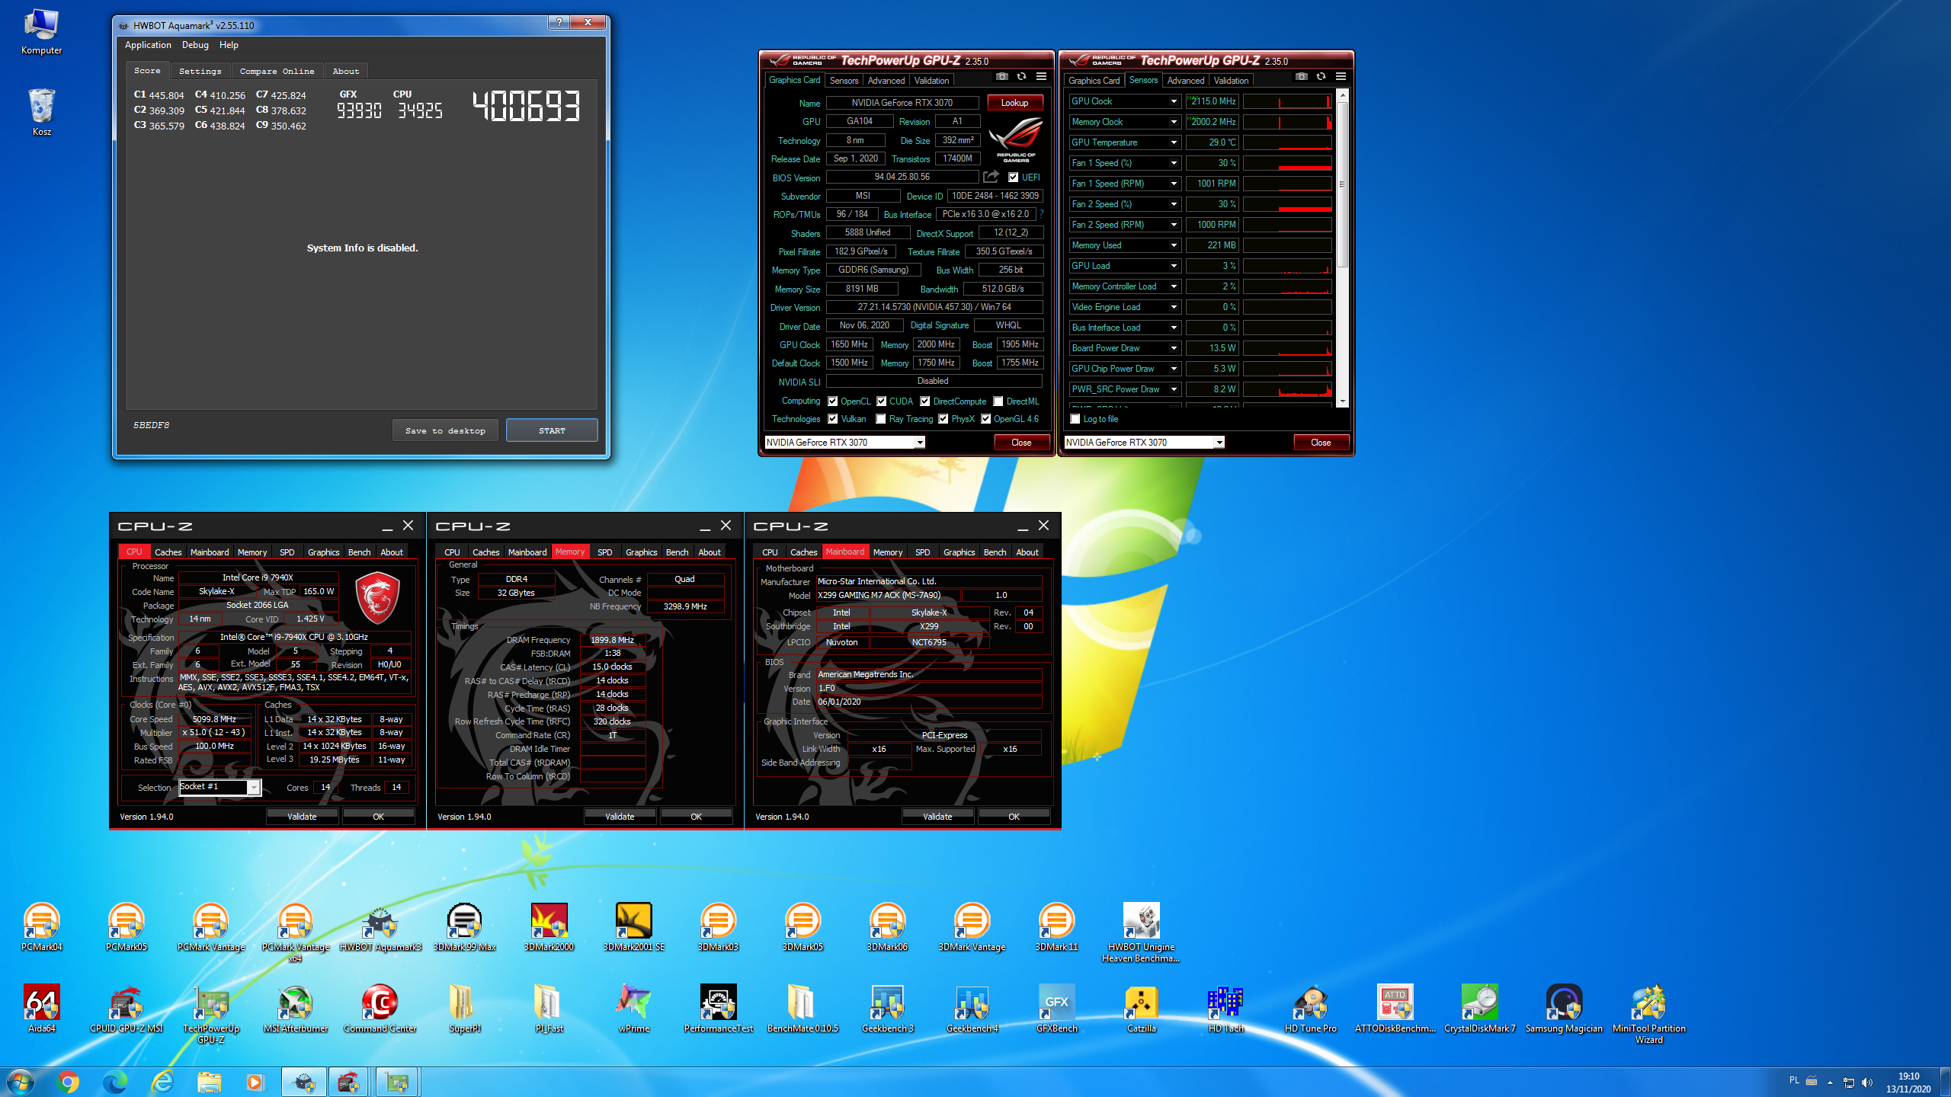Open Kosz recycle bin icon

[41, 112]
